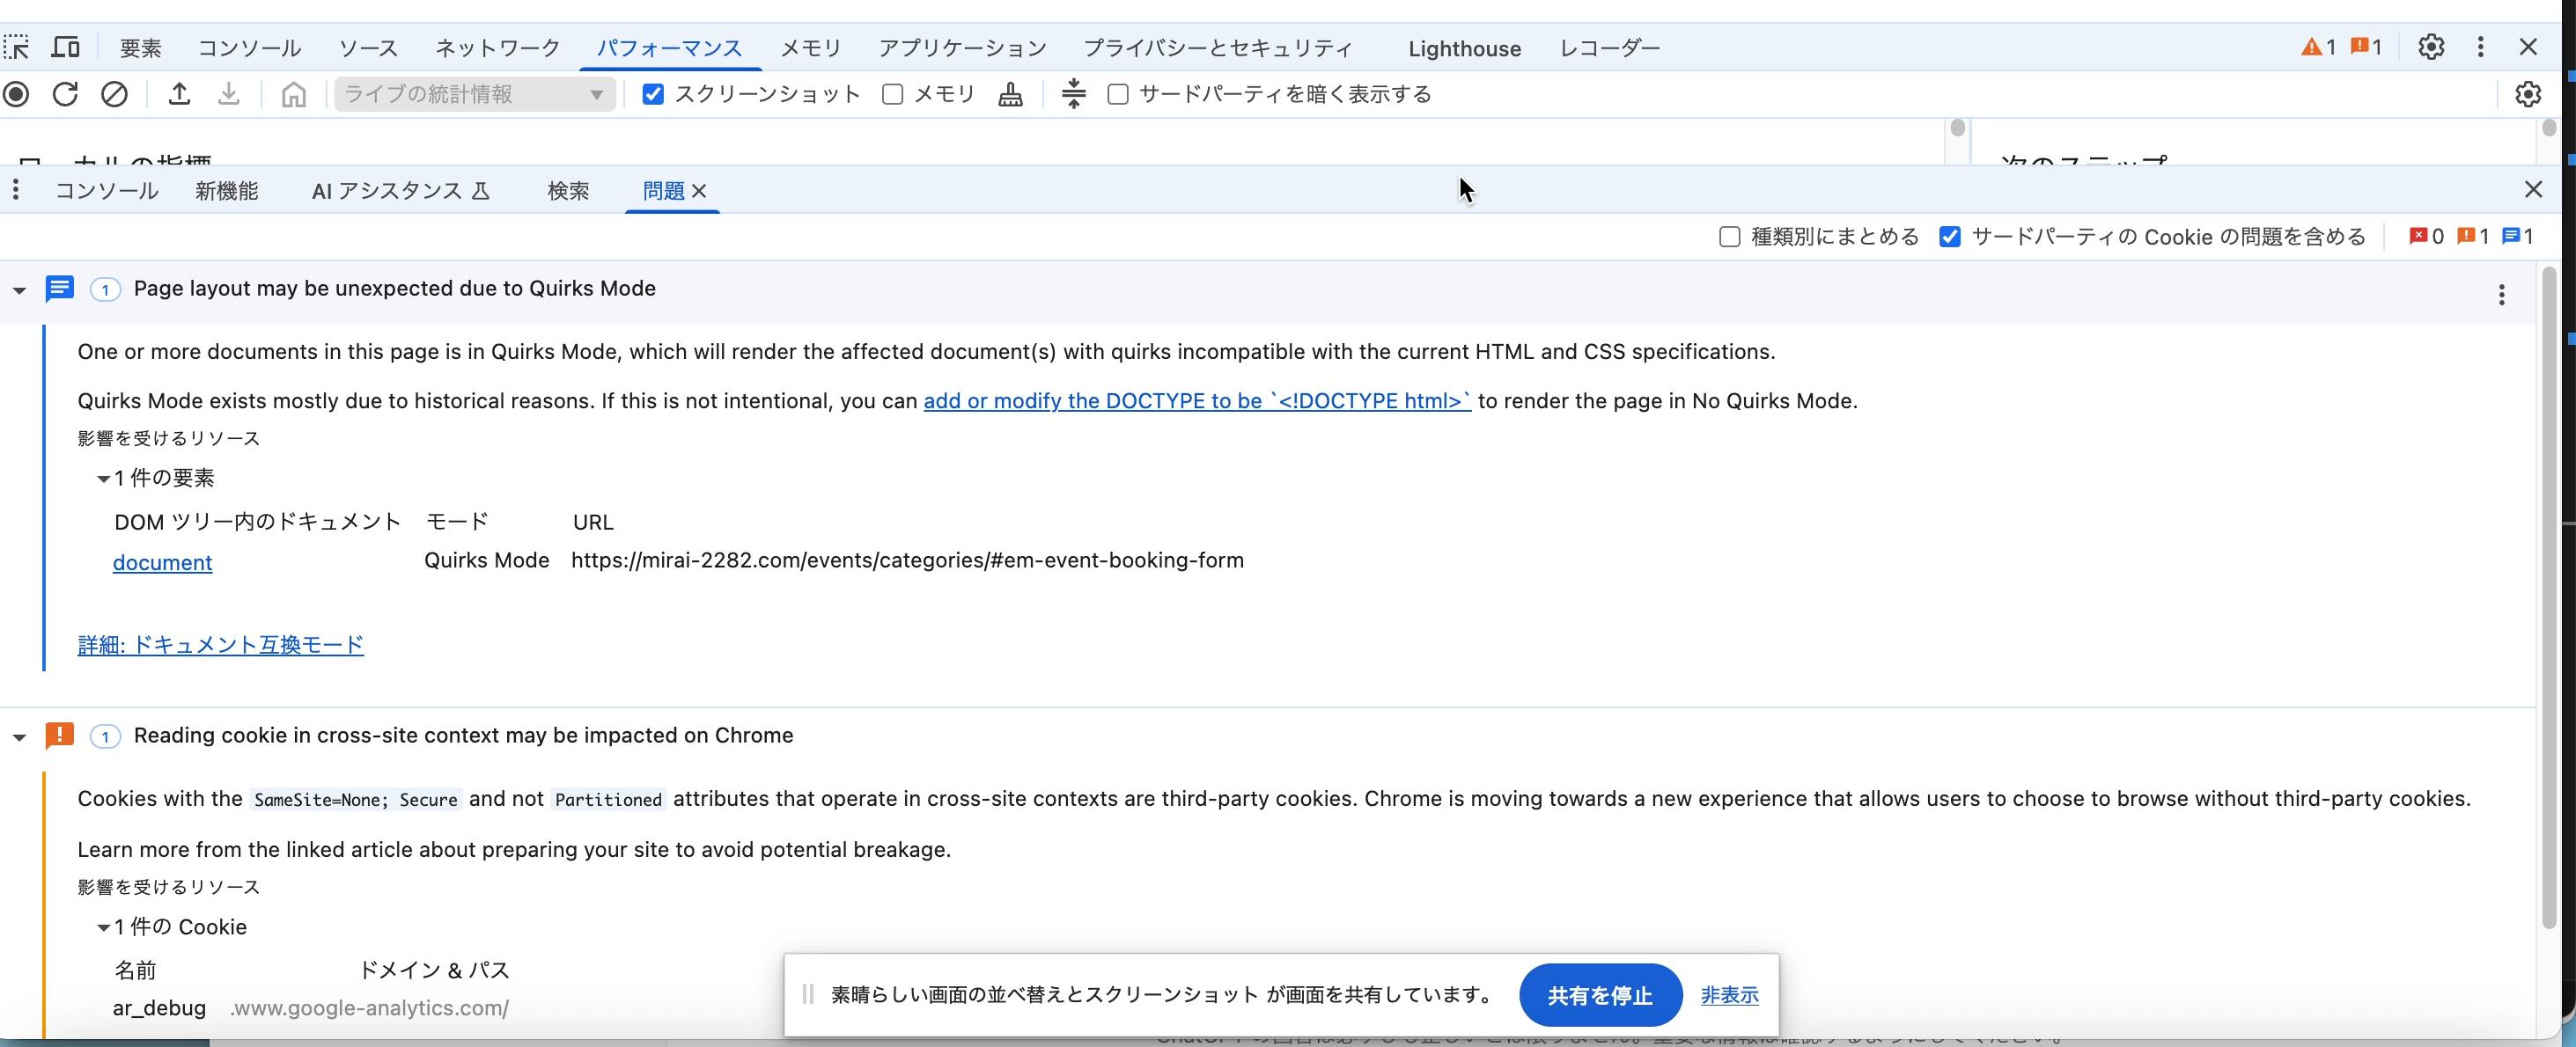
Task: Click the DOCTYPE modification link
Action: tap(1197, 401)
